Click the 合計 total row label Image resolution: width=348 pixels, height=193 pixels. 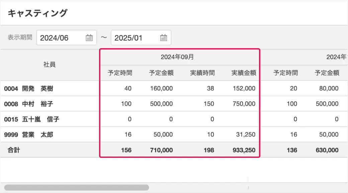pyautogui.click(x=14, y=150)
